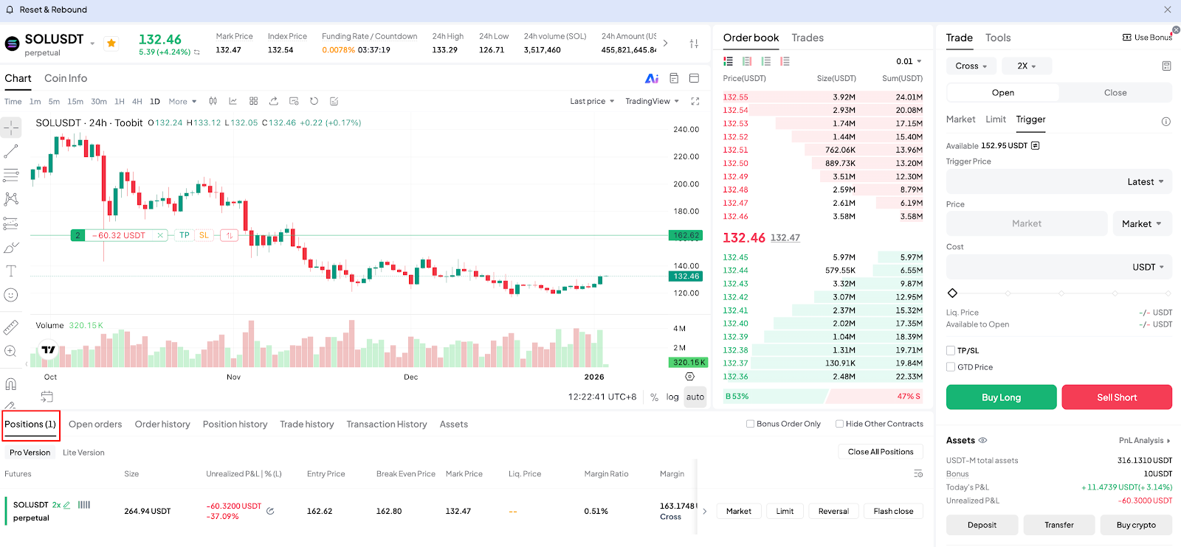
Task: Reset the chart with refresh icon
Action: click(314, 102)
